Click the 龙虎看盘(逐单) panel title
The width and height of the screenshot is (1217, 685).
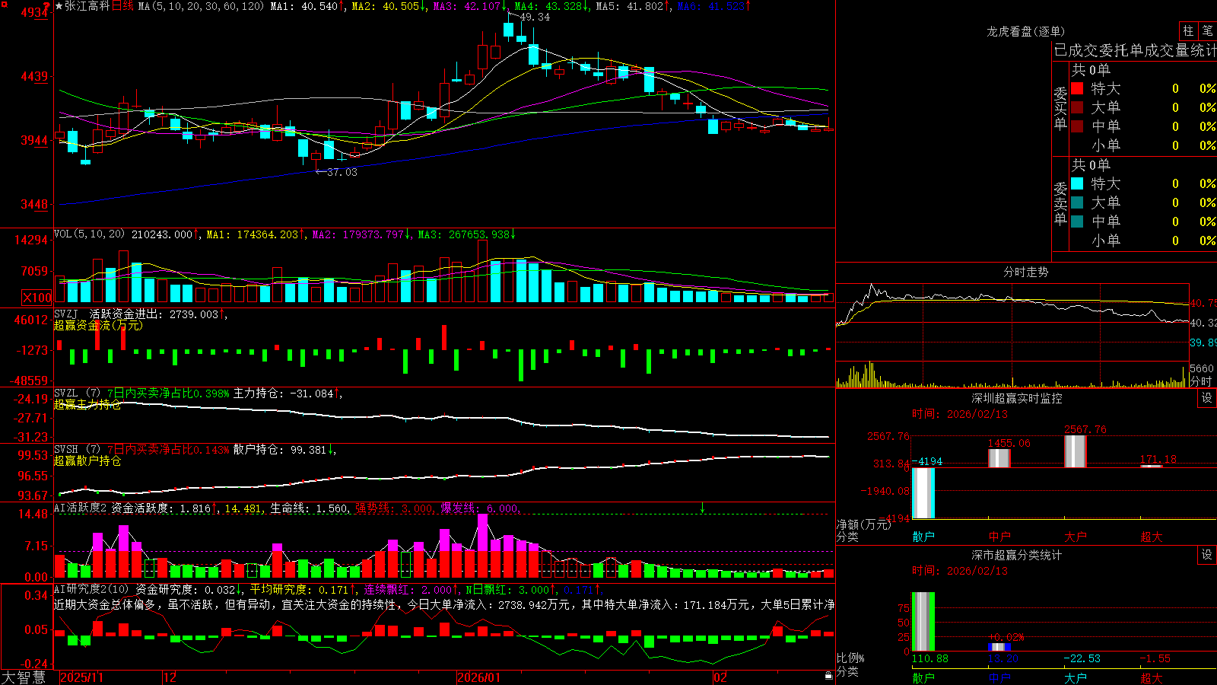click(x=1025, y=31)
